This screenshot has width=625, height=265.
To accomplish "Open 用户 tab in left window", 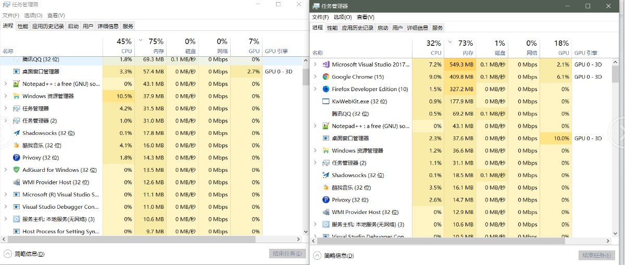I will (x=88, y=26).
